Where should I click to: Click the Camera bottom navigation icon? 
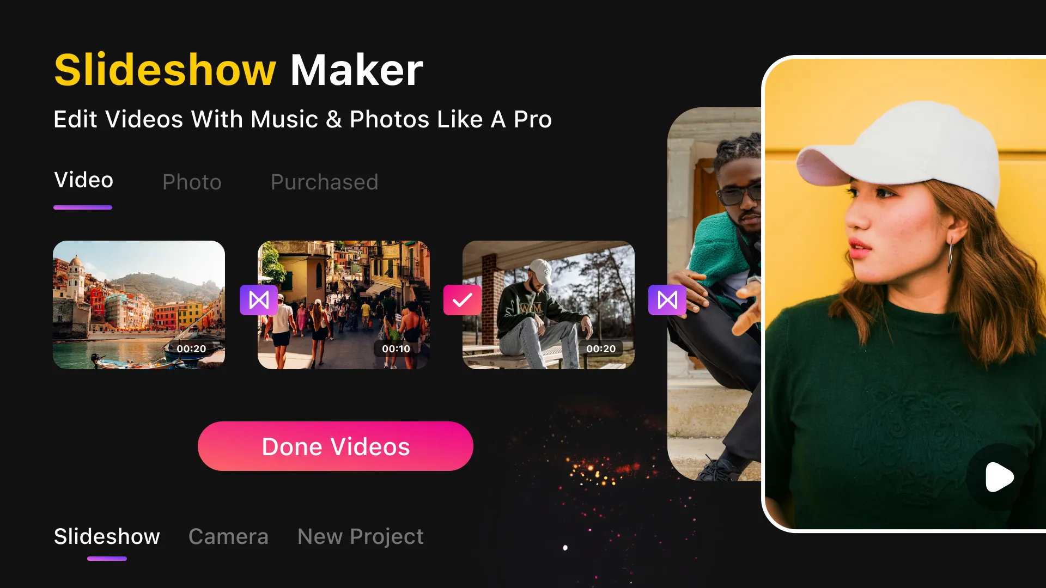tap(228, 536)
